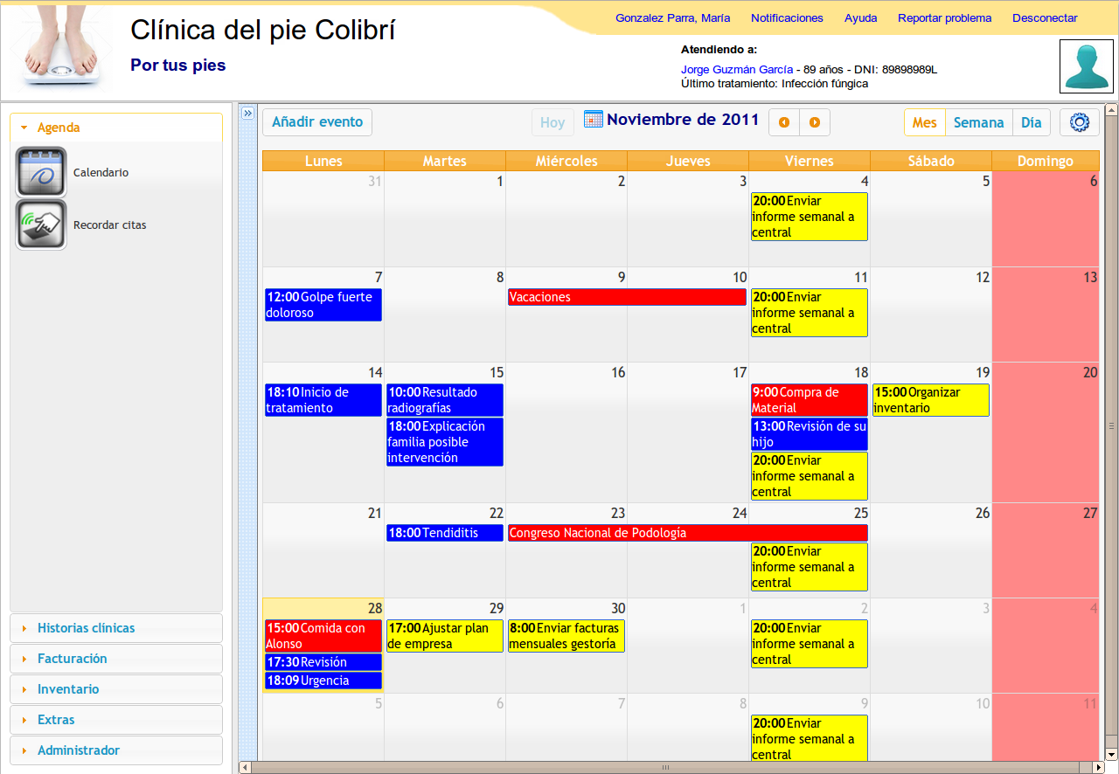1119x774 pixels.
Task: Click the horizontal scrollbar thumb
Action: point(665,768)
